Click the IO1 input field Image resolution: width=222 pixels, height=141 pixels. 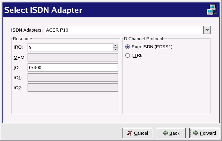tap(73, 77)
